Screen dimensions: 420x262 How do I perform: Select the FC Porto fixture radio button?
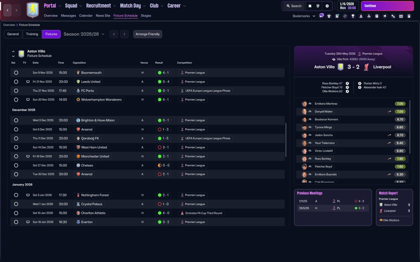click(16, 91)
